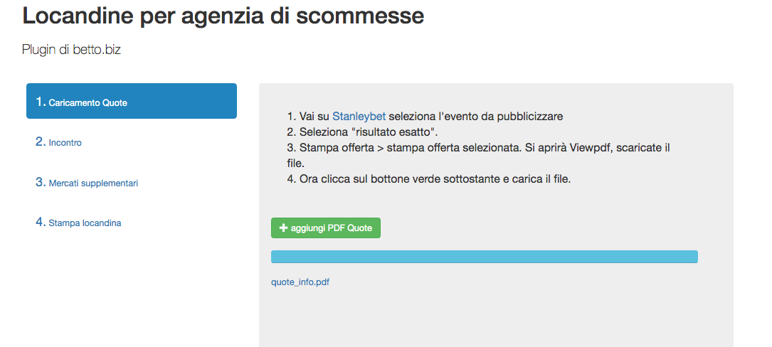This screenshot has height=347, width=772.
Task: Click the number 3 beside Mercati supplementari
Action: click(x=41, y=183)
